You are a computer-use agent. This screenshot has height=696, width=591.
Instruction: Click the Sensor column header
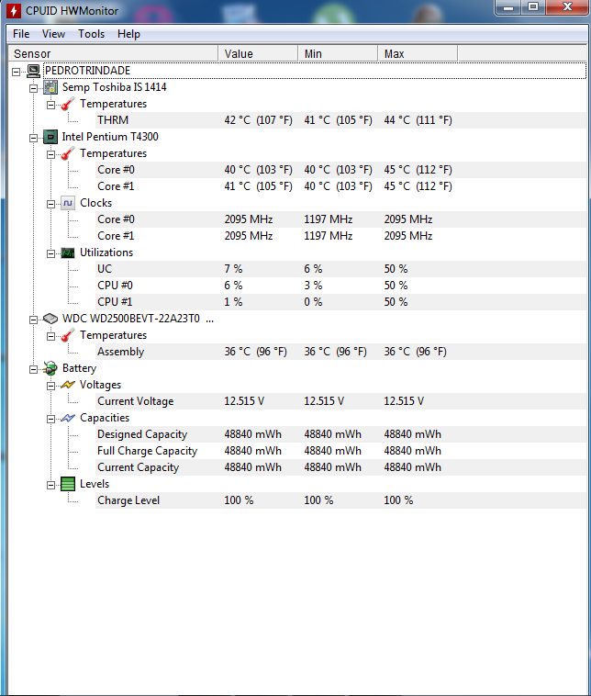[113, 53]
